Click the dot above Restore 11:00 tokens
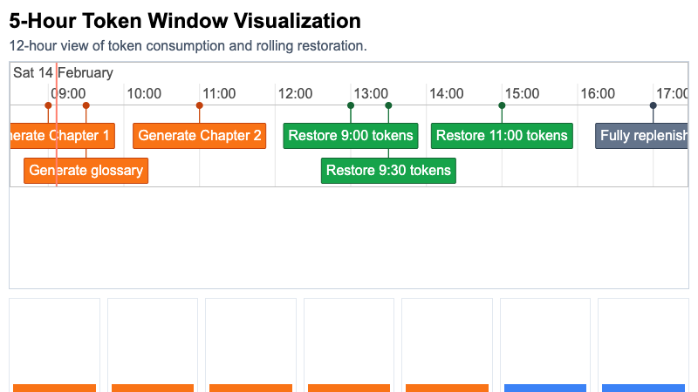Image resolution: width=698 pixels, height=392 pixels. [x=502, y=105]
